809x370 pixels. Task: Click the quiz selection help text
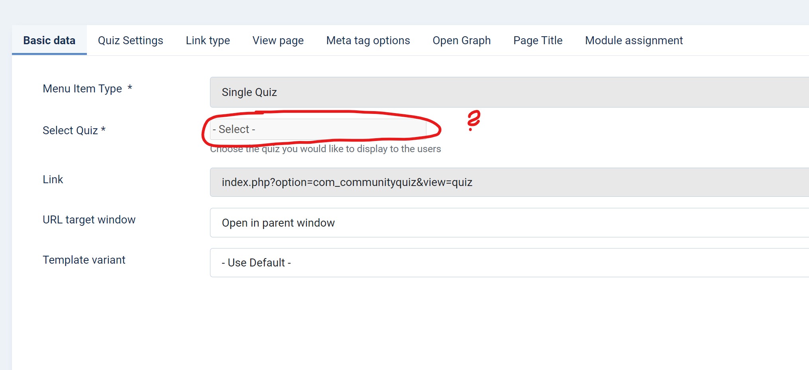click(325, 149)
